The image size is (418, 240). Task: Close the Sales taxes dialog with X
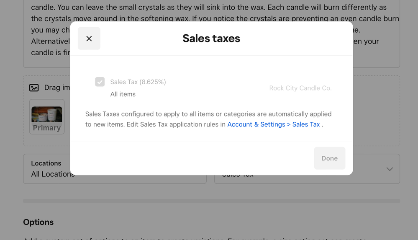coord(89,39)
